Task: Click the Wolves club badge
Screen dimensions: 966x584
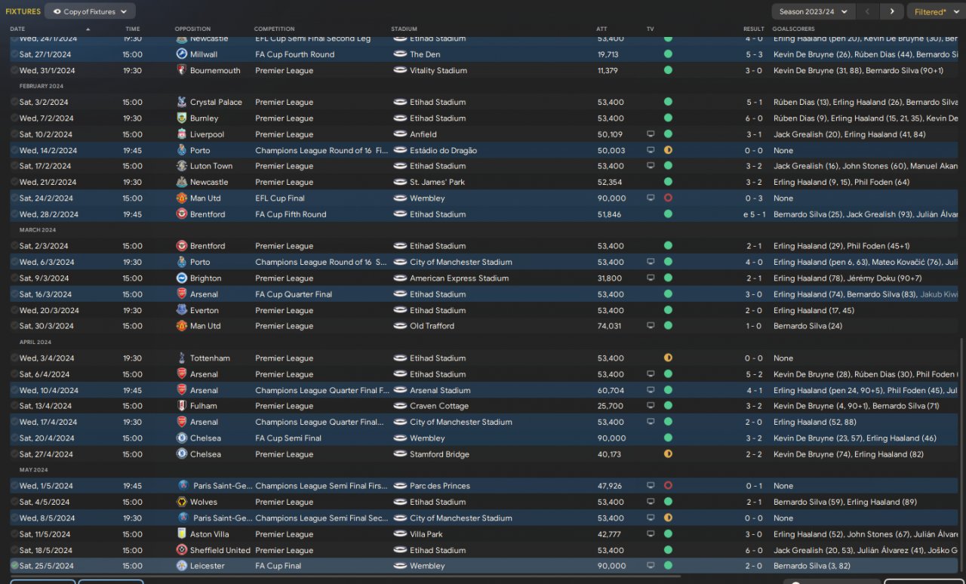Action: (x=181, y=502)
